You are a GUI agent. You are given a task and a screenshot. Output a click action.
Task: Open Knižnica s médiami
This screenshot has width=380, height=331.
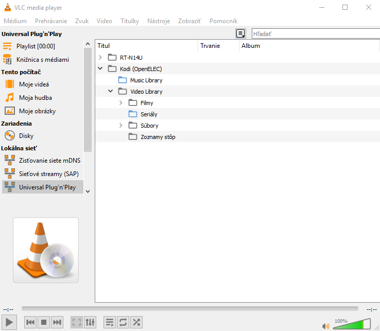coord(42,60)
